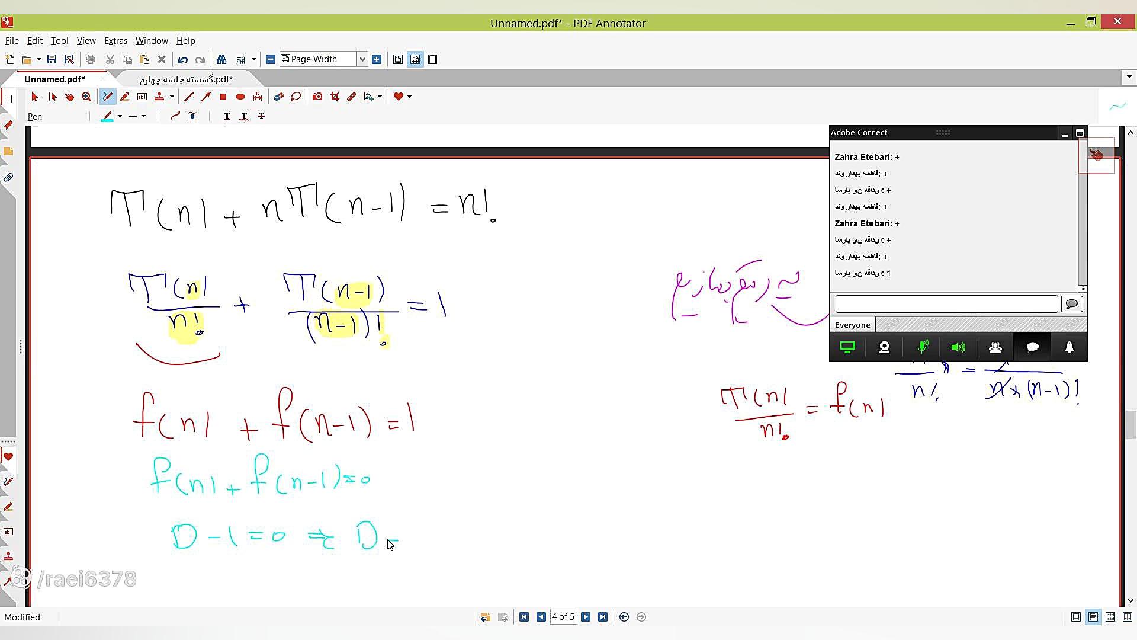The height and width of the screenshot is (640, 1137).
Task: Mute the microphone in Adobe Connect
Action: (923, 347)
